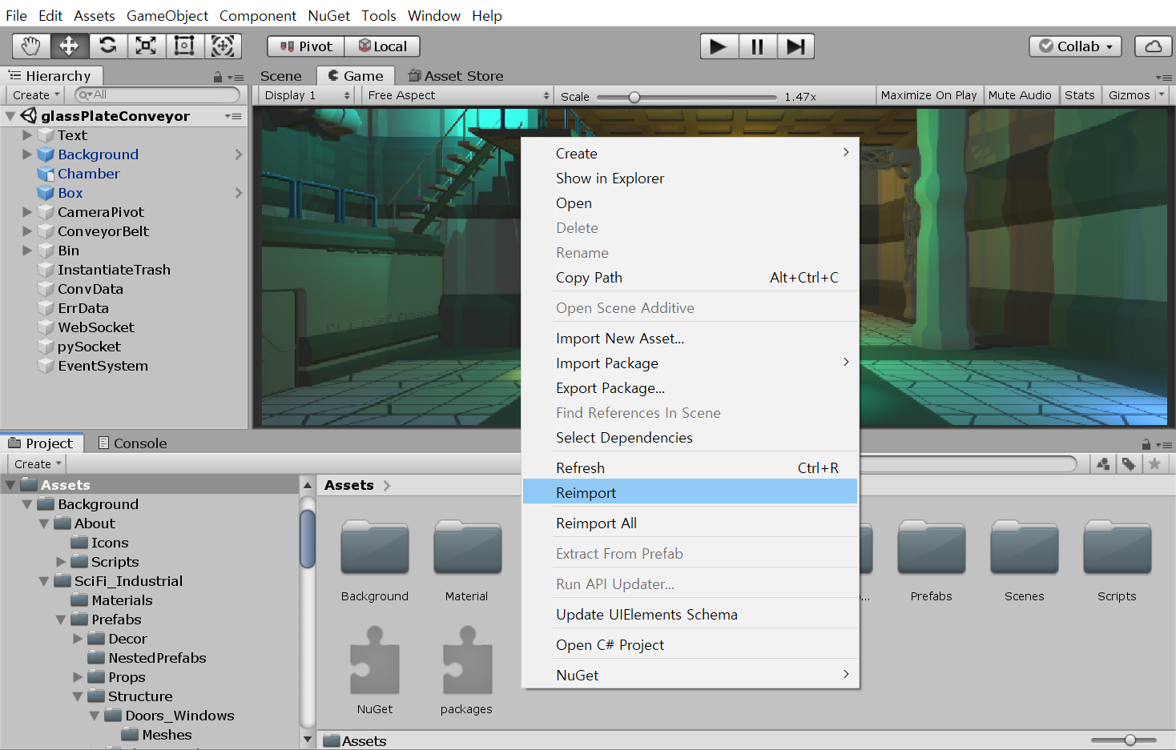Open the GameObject menu

tap(167, 15)
